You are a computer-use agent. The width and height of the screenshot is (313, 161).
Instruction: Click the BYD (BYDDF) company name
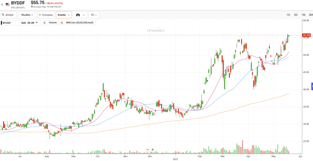coord(18,8)
